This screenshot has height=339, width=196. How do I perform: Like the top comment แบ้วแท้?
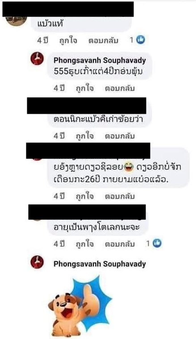coord(68,41)
